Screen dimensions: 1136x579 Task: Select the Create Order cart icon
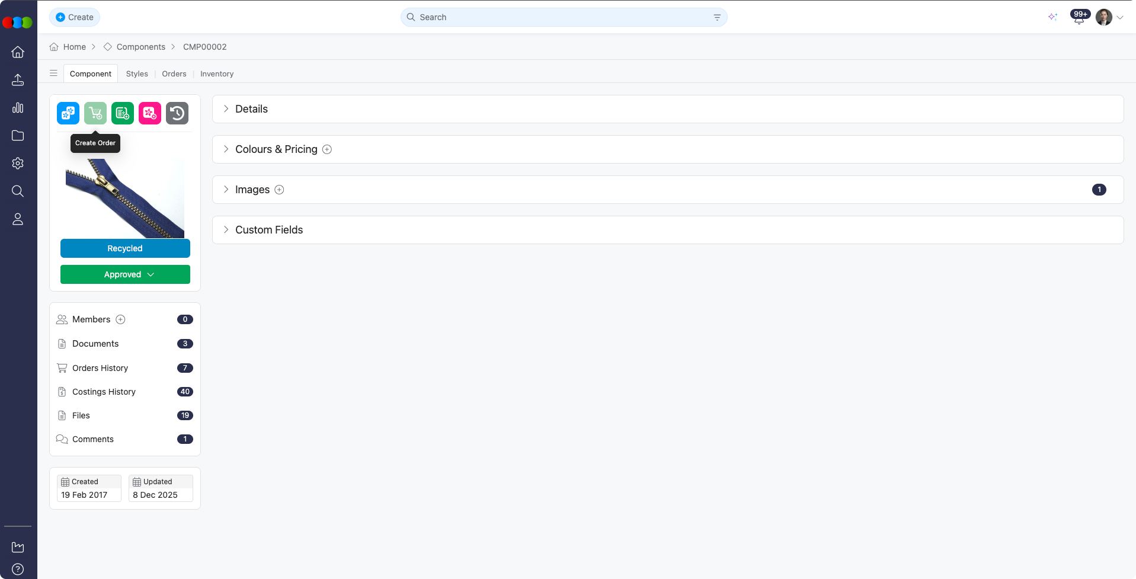pos(95,113)
